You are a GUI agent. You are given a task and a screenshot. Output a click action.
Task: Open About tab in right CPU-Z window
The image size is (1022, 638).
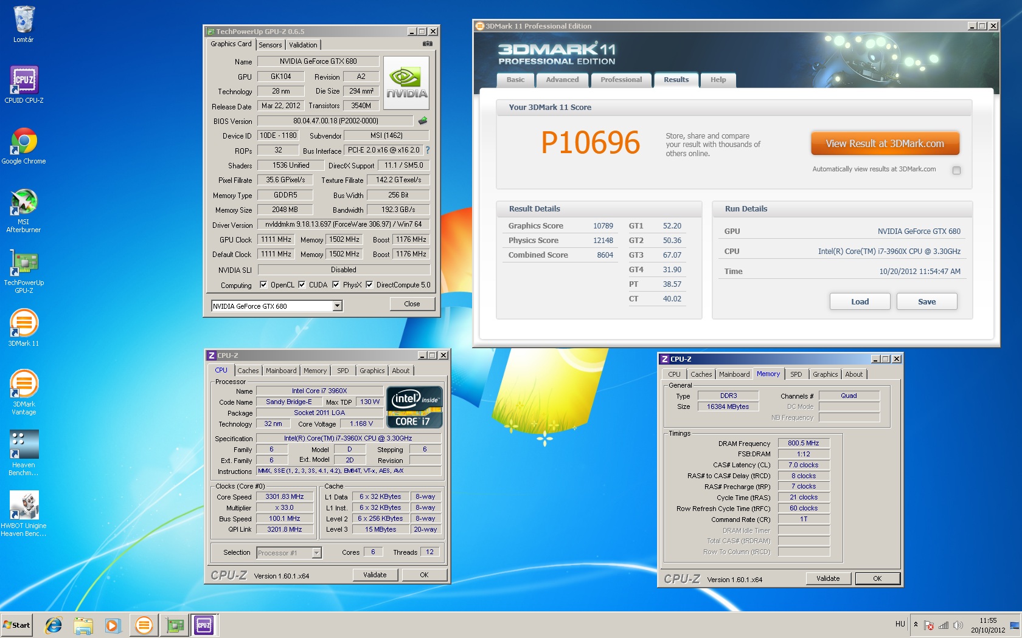[854, 374]
